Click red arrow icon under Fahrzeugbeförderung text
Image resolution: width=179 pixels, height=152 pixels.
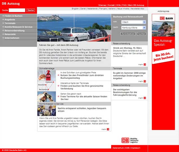[145, 98]
